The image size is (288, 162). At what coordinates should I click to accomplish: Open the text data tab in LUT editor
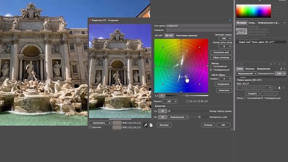186,36
